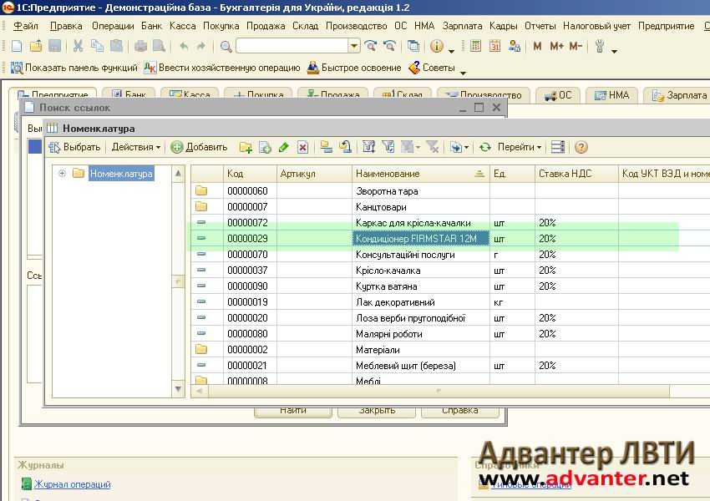The image size is (710, 501).
Task: Click the M+ memory button
Action: click(556, 46)
